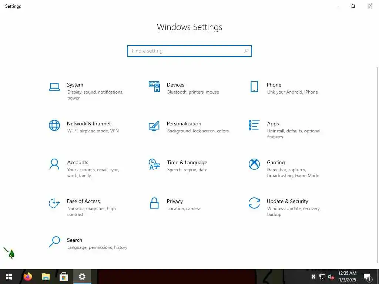This screenshot has width=379, height=284.
Task: Open the notification action center icon
Action: [x=367, y=277]
